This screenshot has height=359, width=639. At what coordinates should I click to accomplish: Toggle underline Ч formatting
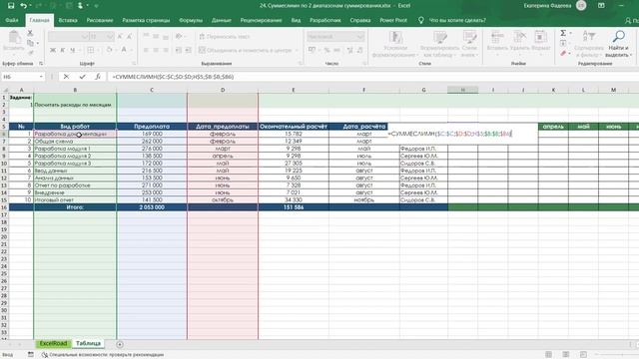click(72, 50)
